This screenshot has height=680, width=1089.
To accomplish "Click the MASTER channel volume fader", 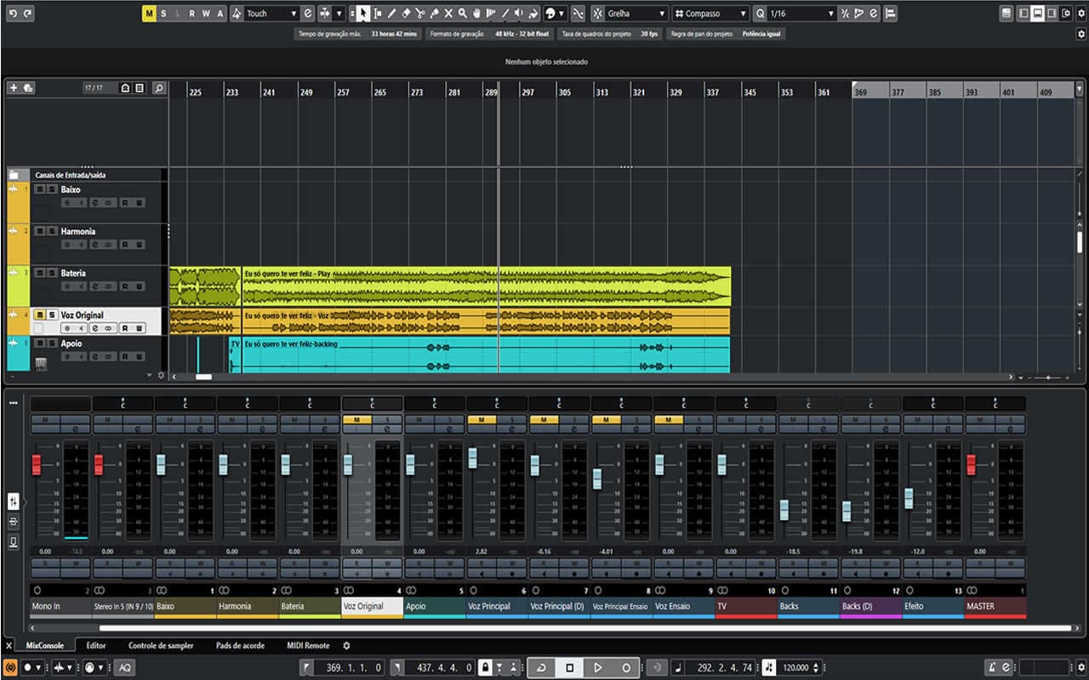I will click(971, 465).
